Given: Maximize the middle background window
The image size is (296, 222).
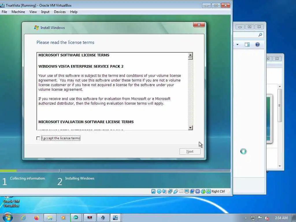Looking at the screenshot, I should [x=249, y=27].
